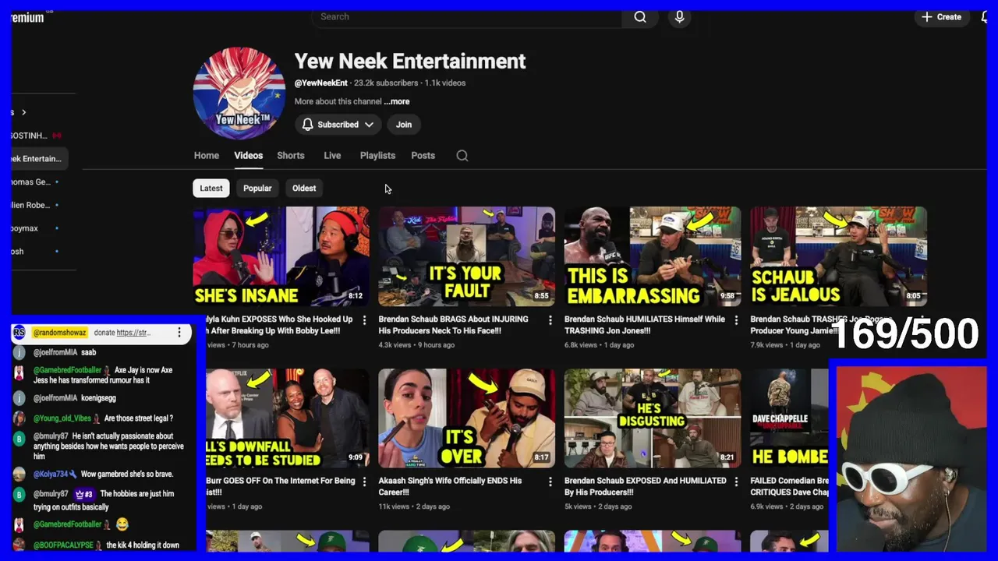This screenshot has width=998, height=561.
Task: Click the 8:17 duration badge
Action: (x=541, y=457)
